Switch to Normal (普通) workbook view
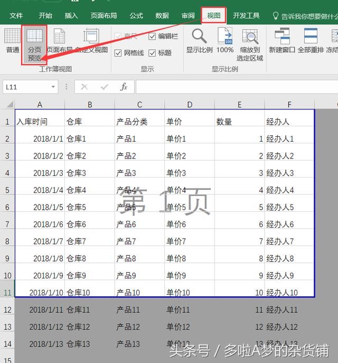 [12, 41]
